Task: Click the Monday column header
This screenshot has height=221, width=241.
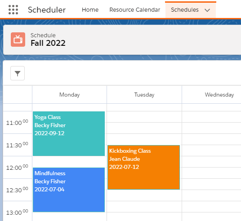Action: click(70, 95)
